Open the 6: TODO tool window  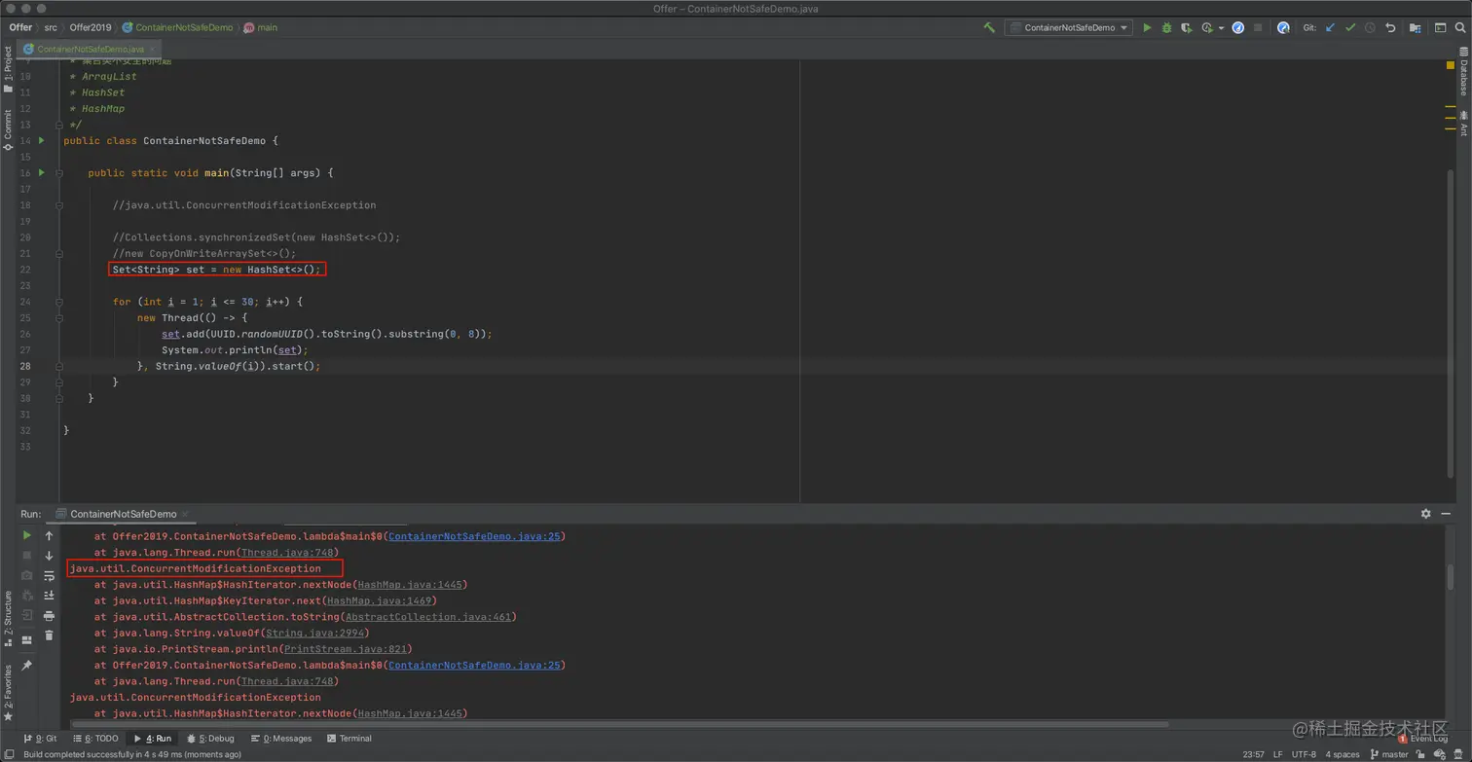(94, 739)
